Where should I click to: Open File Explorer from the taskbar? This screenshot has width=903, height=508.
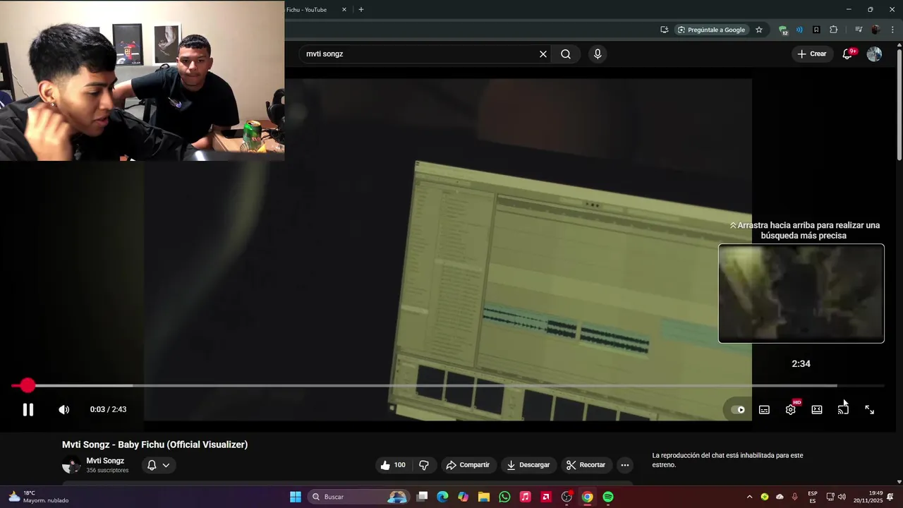(484, 497)
